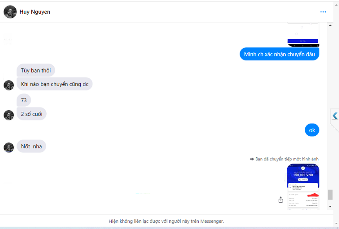Select the 'Mình ch xác nhận chuyển đâu' message
This screenshot has height=229, width=339.
tap(279, 54)
